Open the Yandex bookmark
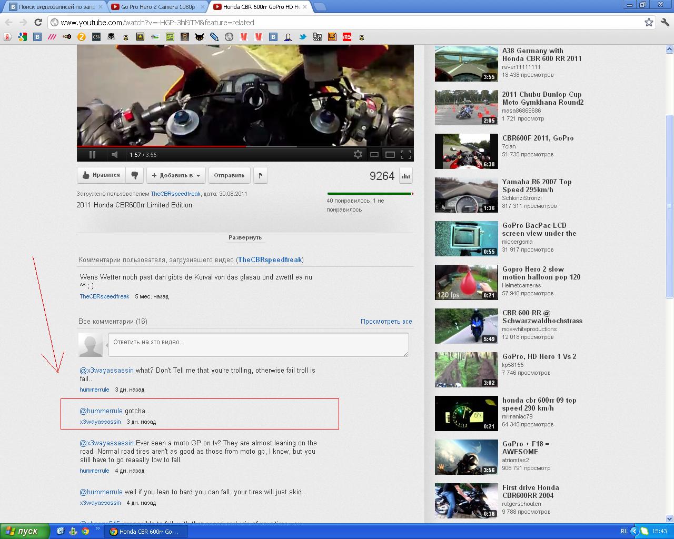This screenshot has width=674, height=539. (x=8, y=37)
